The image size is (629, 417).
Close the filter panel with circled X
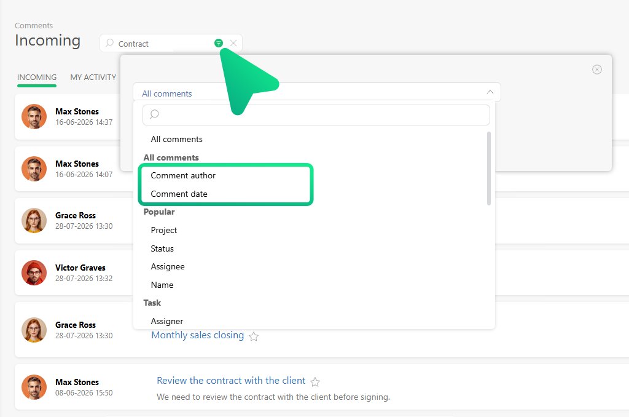(597, 69)
